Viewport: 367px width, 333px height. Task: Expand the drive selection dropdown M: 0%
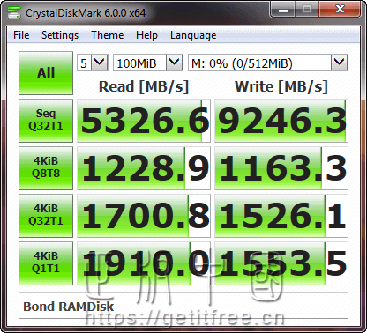[268, 63]
